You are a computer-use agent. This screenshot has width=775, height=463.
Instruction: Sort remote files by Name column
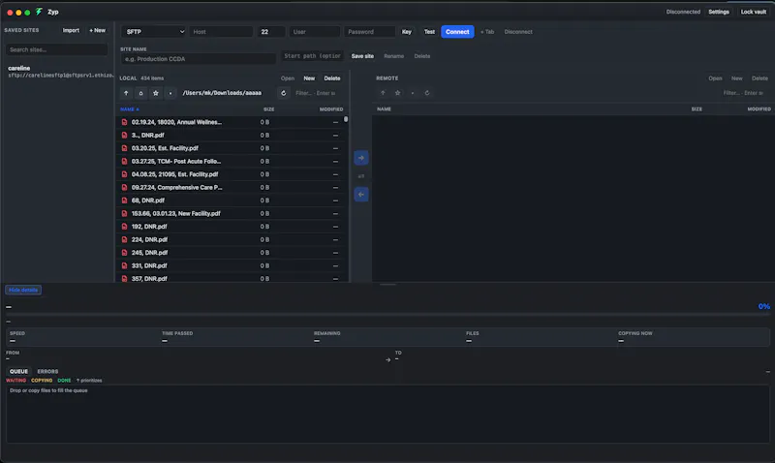tap(384, 109)
